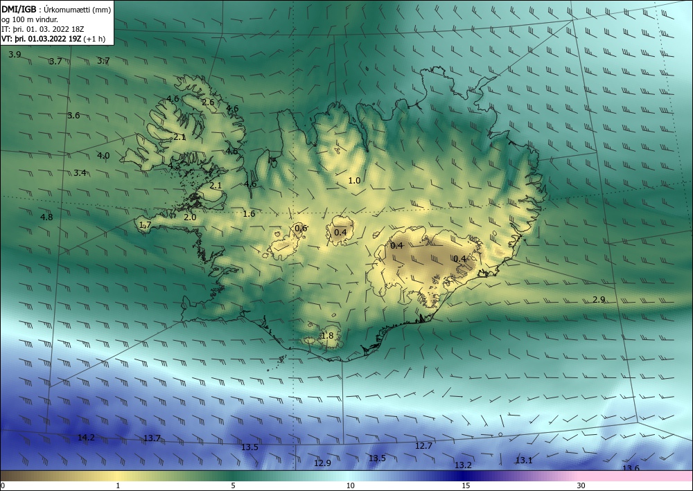
Task: Click the 13.2 value on the map
Action: click(463, 465)
